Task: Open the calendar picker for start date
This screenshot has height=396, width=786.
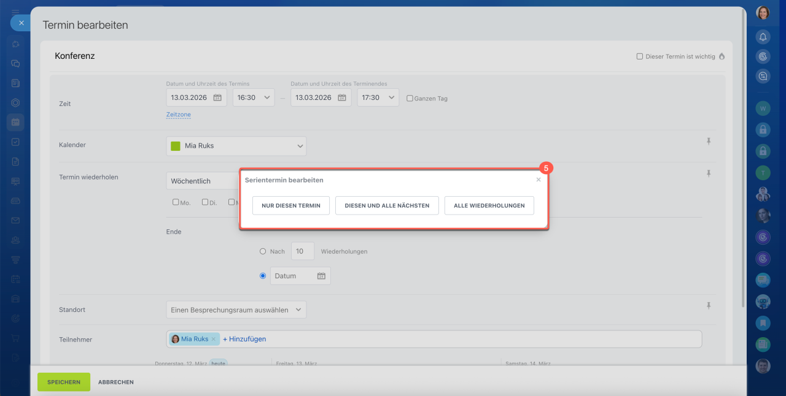Action: click(x=217, y=97)
